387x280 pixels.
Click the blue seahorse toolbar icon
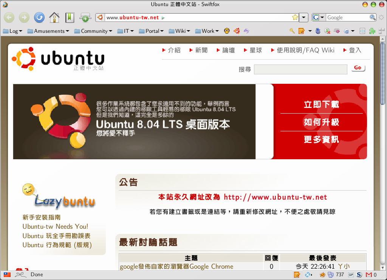click(317, 31)
